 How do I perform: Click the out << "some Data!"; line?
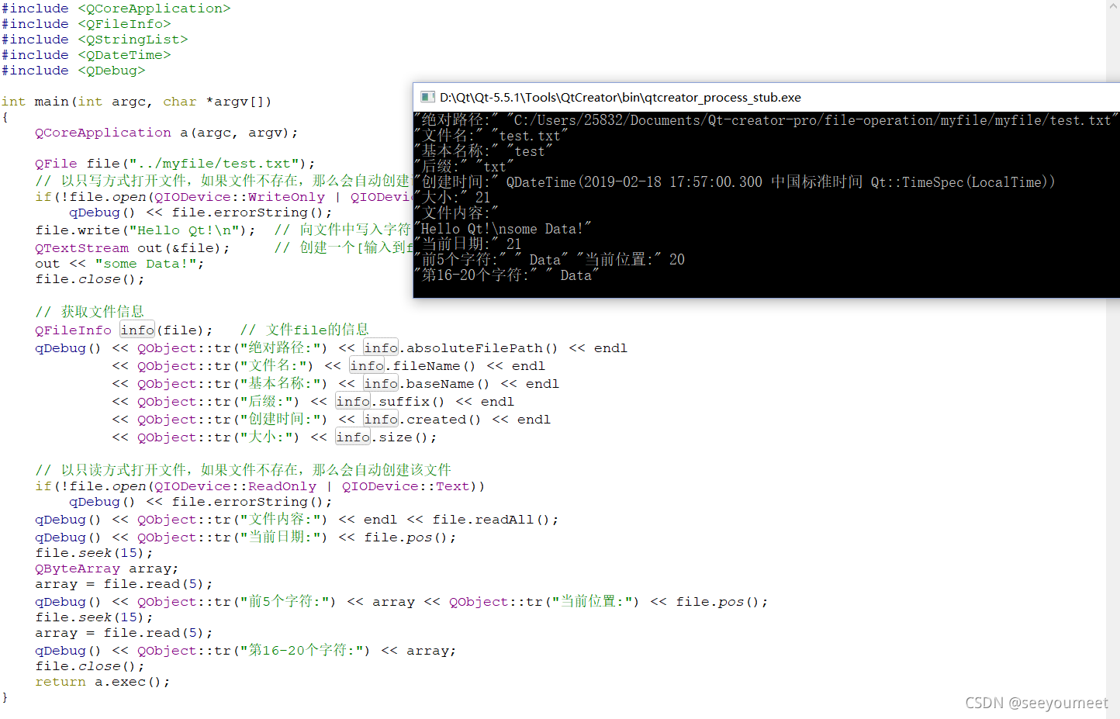pyautogui.click(x=119, y=264)
